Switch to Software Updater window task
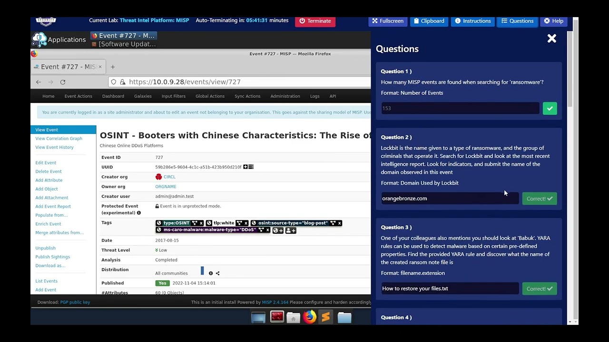Image resolution: width=609 pixels, height=342 pixels. coord(123,44)
